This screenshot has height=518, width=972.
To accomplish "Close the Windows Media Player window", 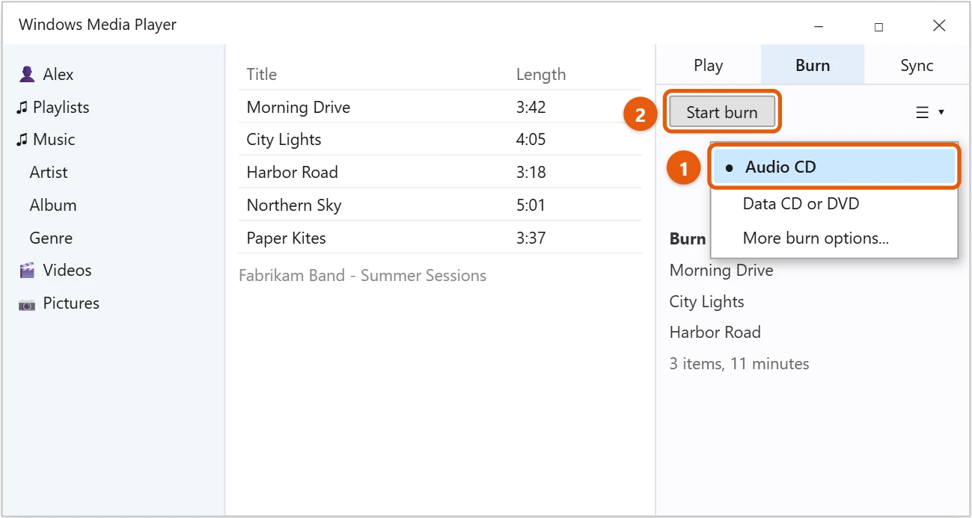I will (939, 25).
